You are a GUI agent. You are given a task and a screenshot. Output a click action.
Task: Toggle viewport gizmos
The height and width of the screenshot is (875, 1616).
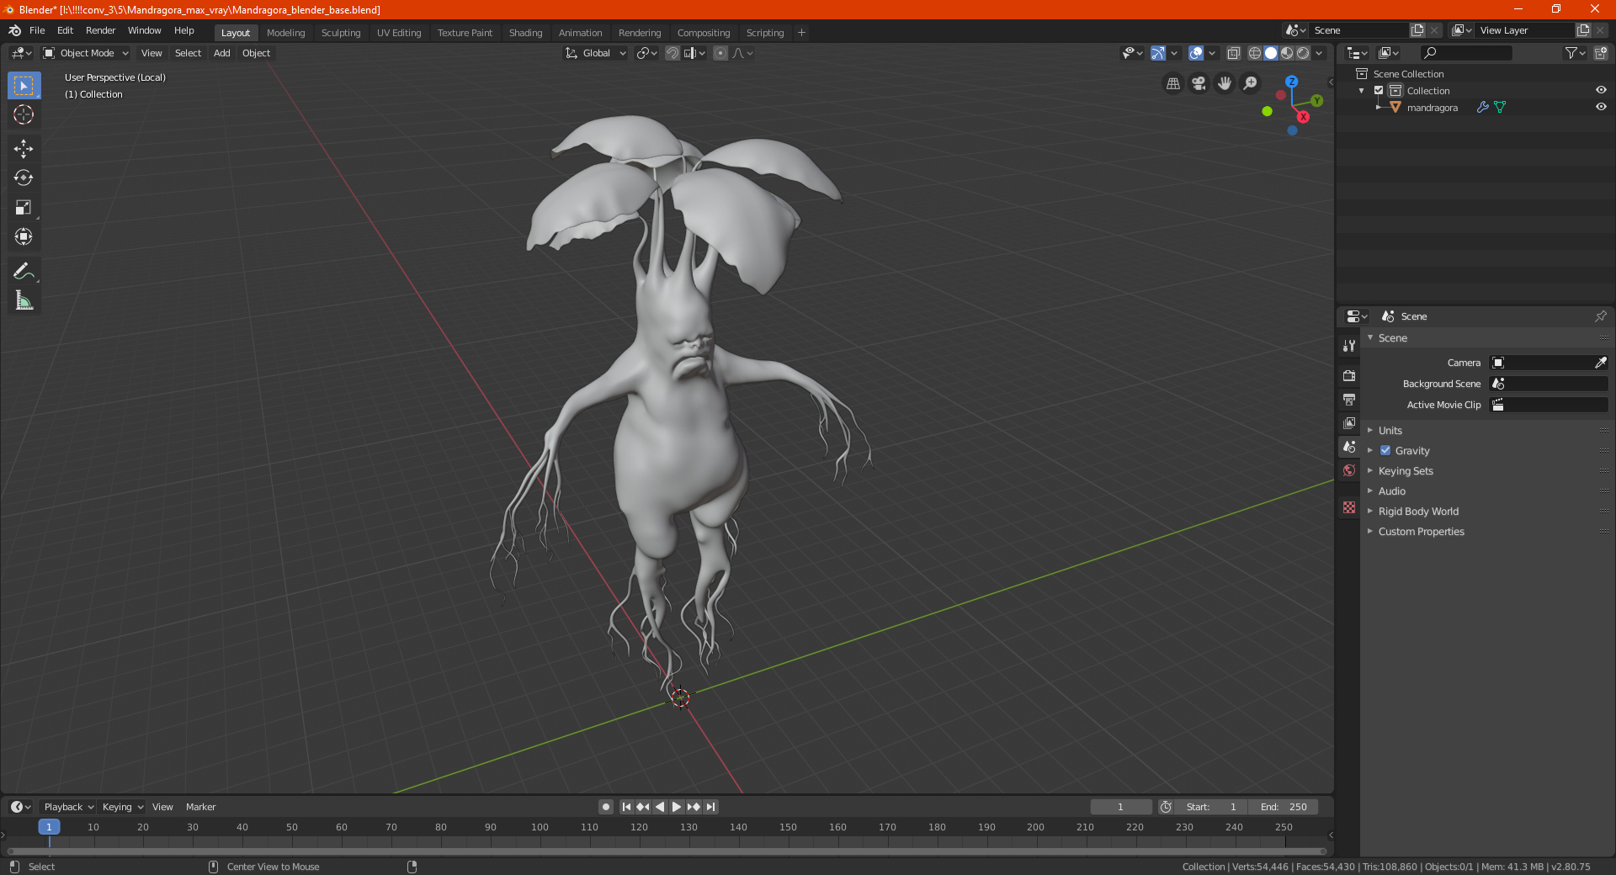coord(1158,53)
